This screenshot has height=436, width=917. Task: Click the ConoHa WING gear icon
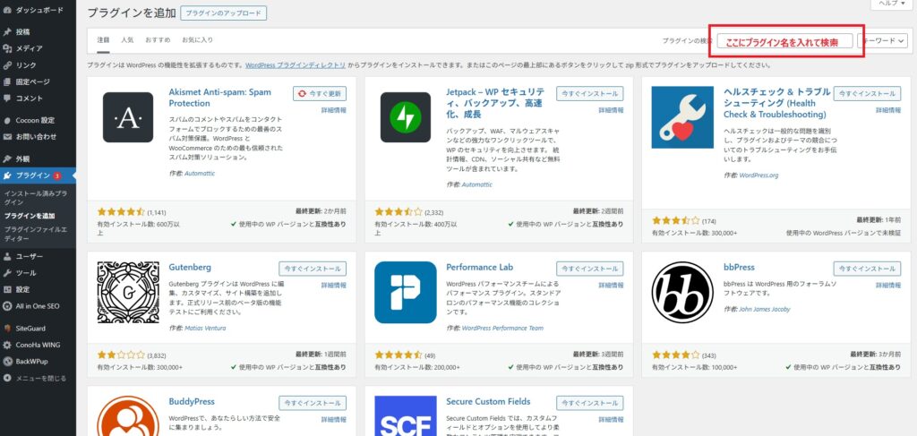click(x=7, y=345)
